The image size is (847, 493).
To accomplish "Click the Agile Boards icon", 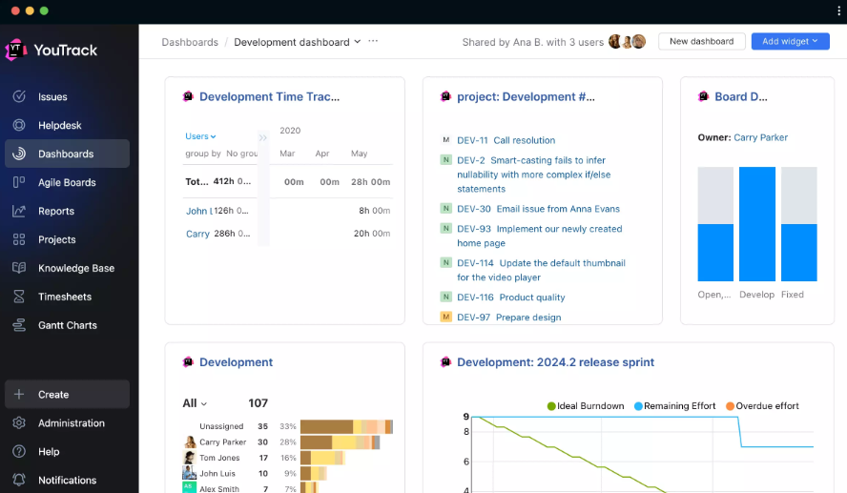I will (x=19, y=182).
